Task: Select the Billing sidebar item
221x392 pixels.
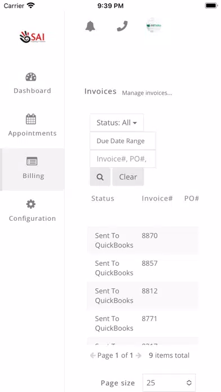Action: [32, 170]
